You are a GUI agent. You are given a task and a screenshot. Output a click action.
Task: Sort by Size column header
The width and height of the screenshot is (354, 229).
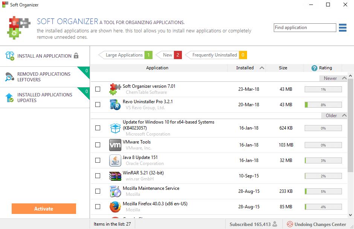pyautogui.click(x=283, y=68)
